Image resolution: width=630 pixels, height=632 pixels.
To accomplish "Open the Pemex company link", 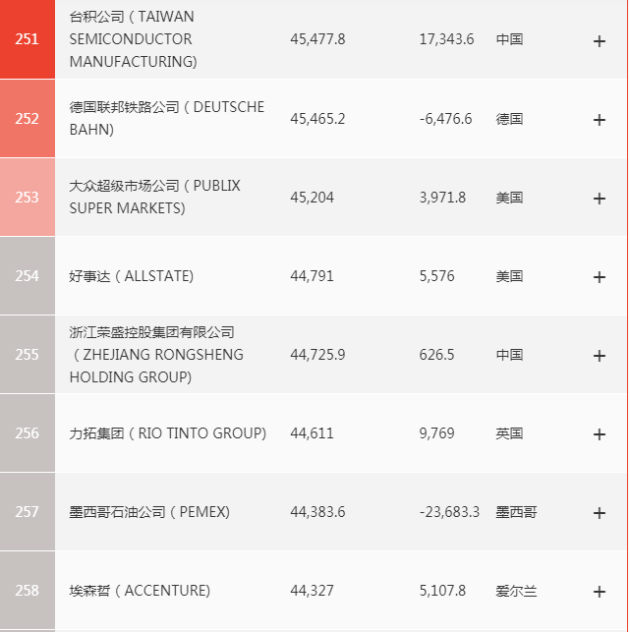I will (149, 512).
